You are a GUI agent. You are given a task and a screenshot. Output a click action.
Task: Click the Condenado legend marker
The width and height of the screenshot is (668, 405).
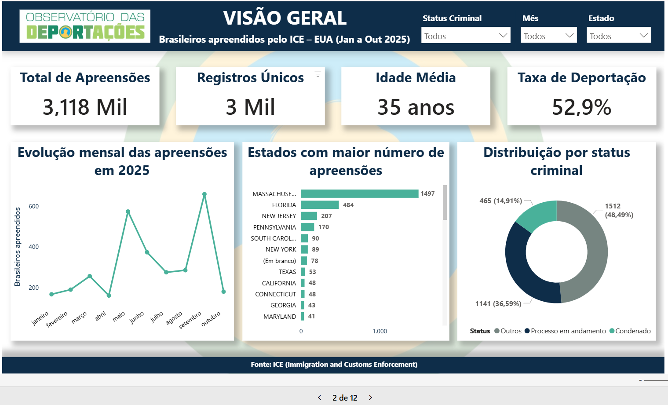click(612, 331)
